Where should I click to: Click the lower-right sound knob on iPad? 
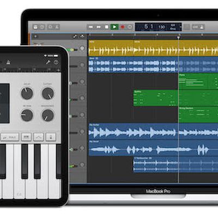(x=48, y=115)
